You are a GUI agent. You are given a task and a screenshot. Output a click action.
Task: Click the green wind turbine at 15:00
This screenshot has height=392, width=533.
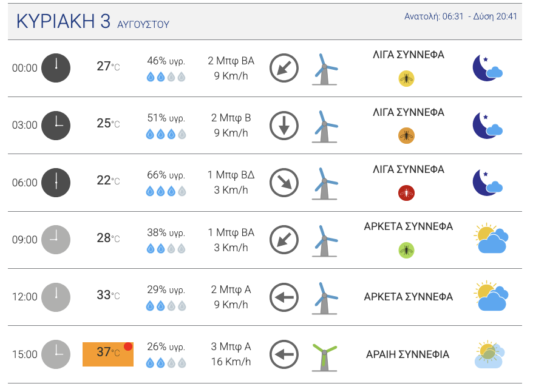pyautogui.click(x=325, y=357)
